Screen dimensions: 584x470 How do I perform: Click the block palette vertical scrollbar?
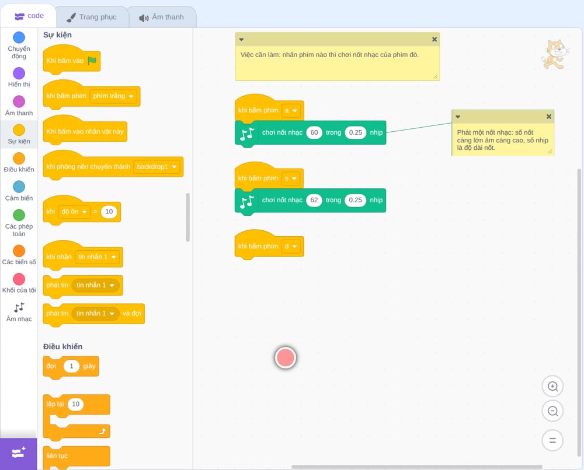187,217
